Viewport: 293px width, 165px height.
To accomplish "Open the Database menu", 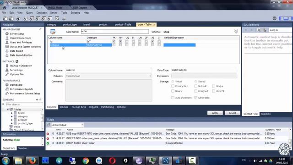I will coord(42,13).
